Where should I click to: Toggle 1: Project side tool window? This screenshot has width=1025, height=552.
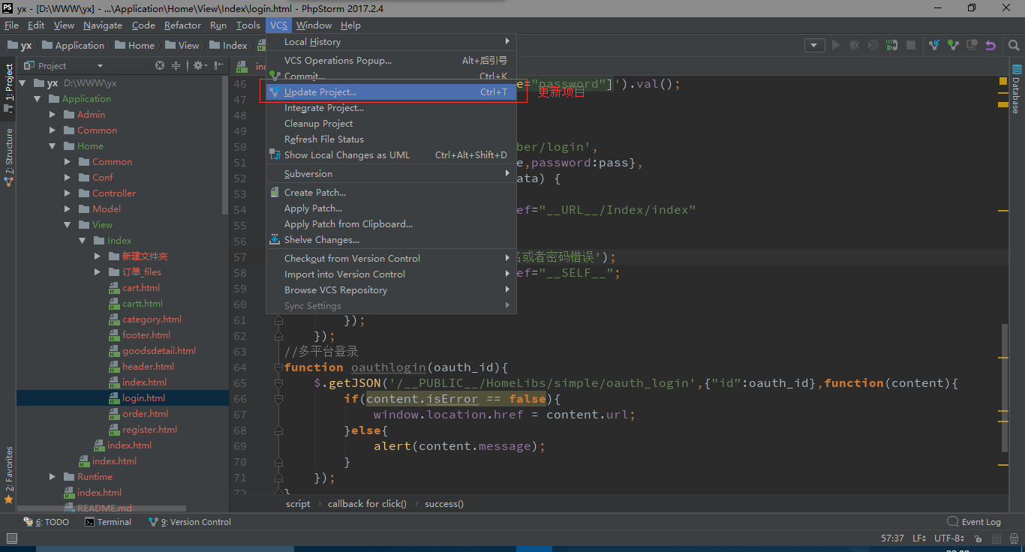(x=9, y=88)
